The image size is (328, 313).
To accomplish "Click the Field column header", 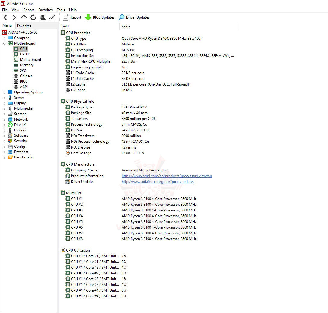I will 90,26.
